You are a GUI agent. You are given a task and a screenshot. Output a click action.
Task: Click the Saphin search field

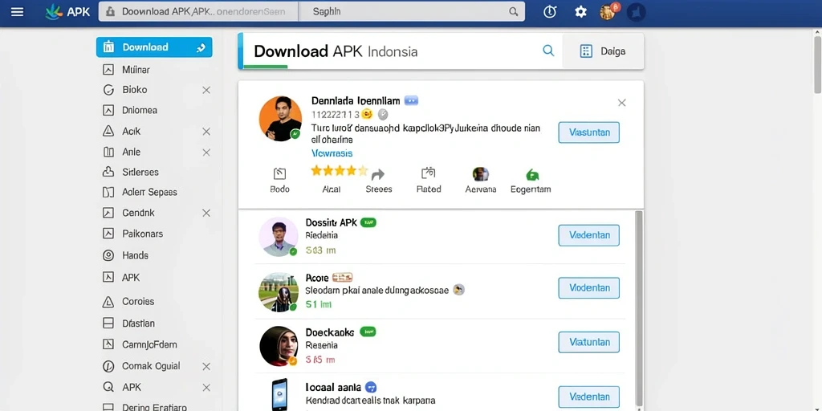[412, 11]
